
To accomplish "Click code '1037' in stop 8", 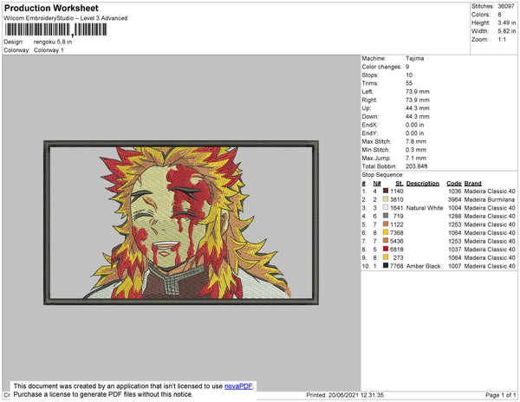I will (x=455, y=250).
